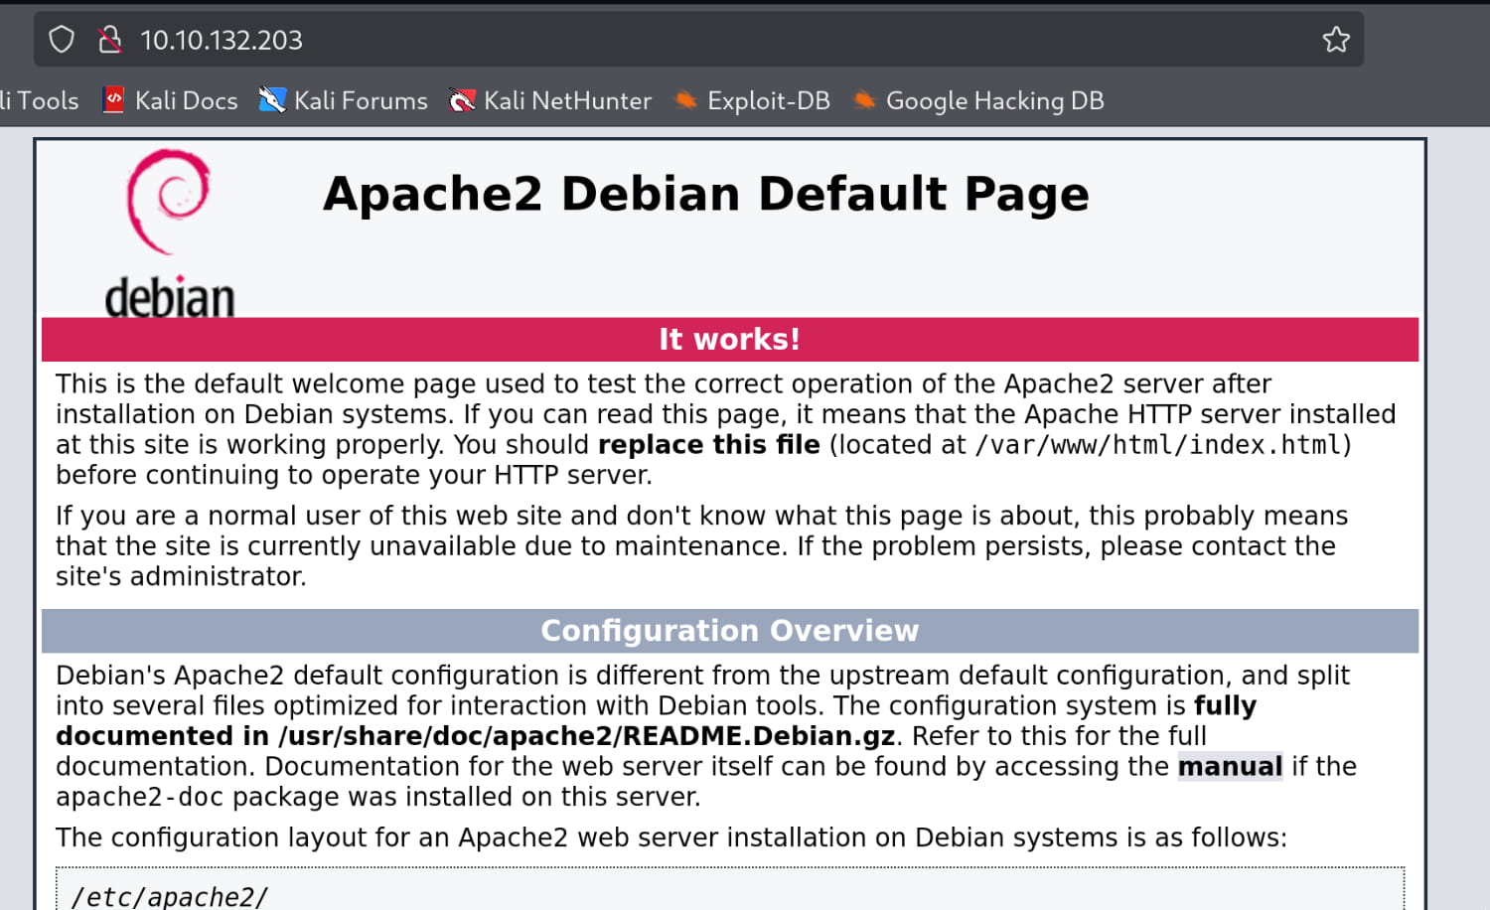Open the Kali Tools bookmark
Viewport: 1490px width, 910px height.
[40, 100]
